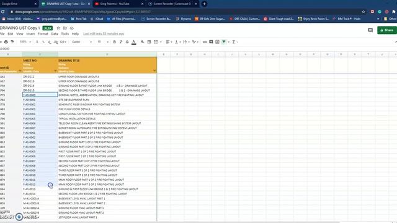397x223 pixels.
Task: Toggle the filter icon in toolbar
Action: pyautogui.click(x=224, y=42)
